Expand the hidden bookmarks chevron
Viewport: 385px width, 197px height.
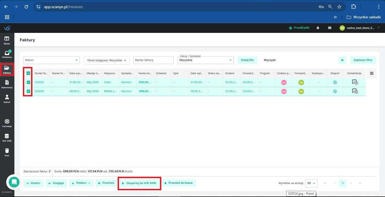[335, 17]
